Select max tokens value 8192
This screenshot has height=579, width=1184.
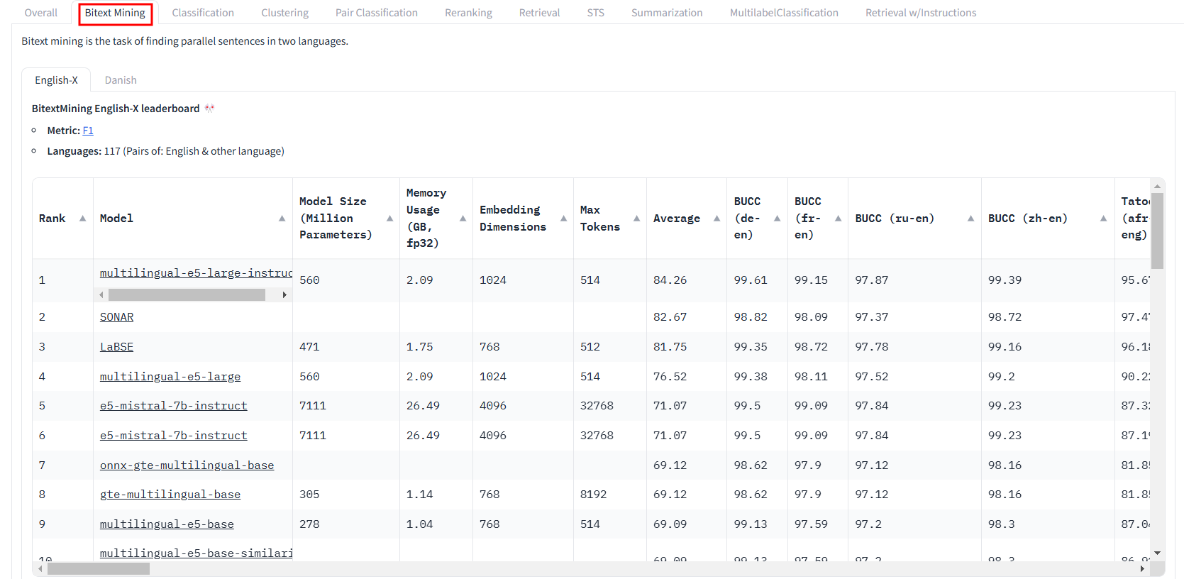(593, 495)
